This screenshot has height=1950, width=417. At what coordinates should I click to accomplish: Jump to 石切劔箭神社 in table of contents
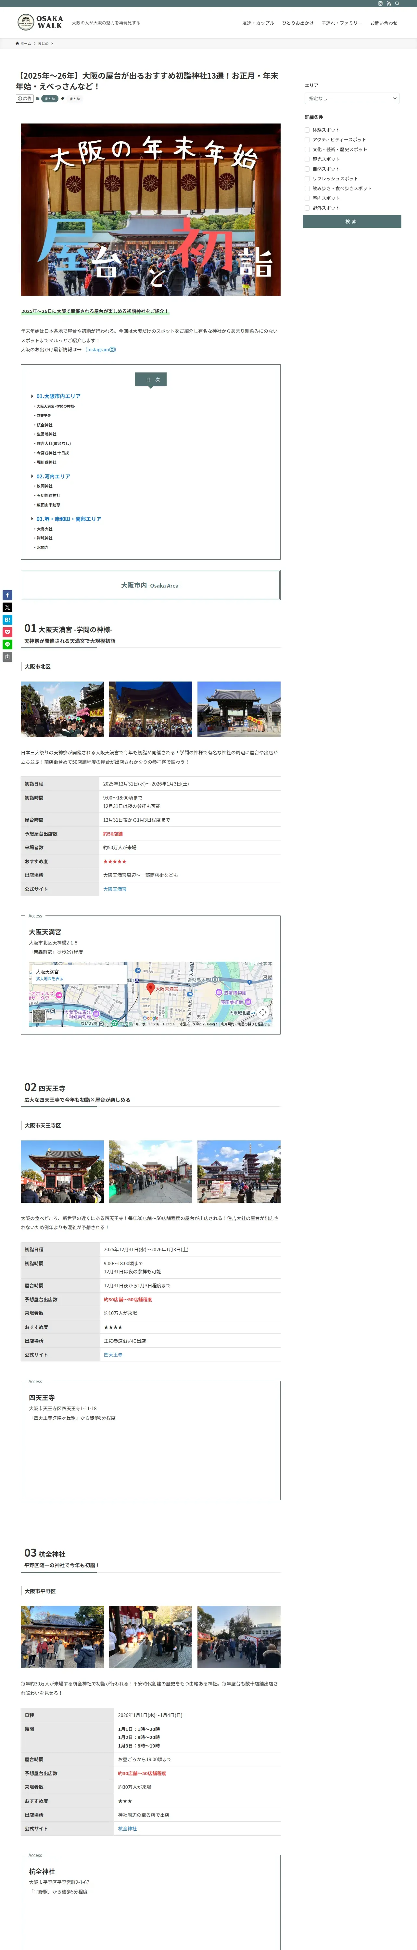click(x=48, y=496)
